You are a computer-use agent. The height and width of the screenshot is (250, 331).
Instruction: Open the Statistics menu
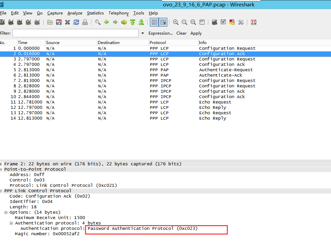(x=95, y=13)
